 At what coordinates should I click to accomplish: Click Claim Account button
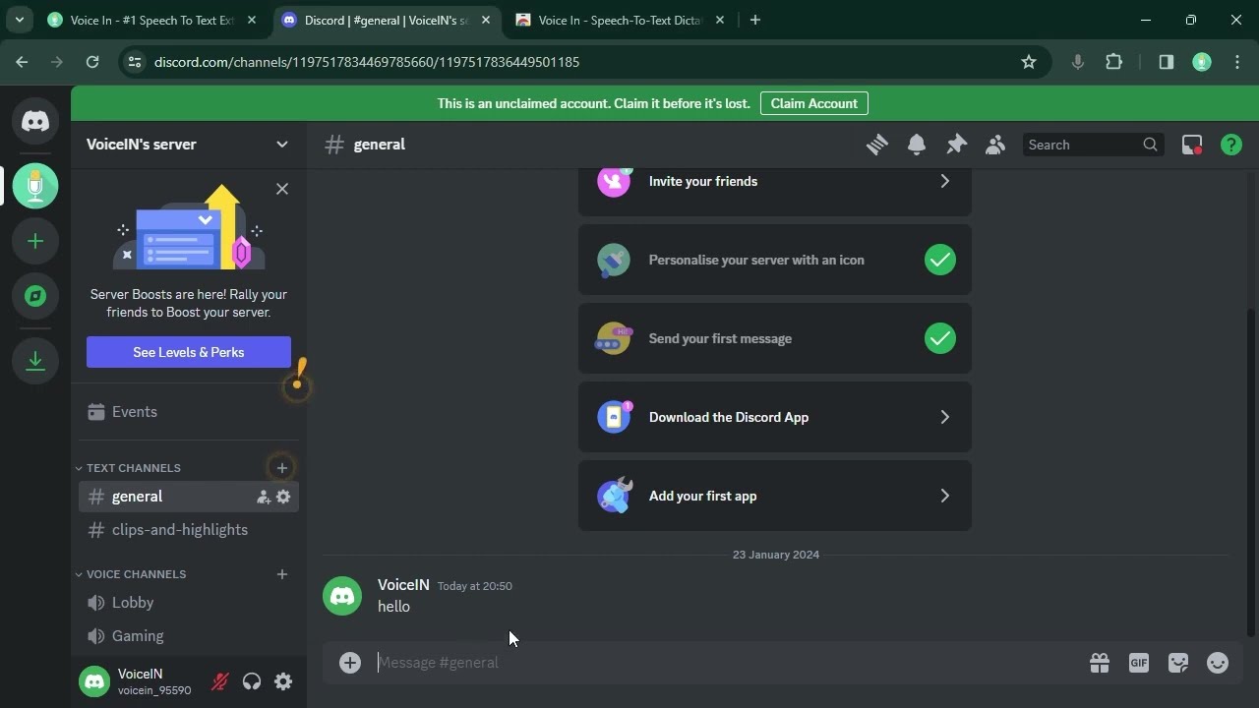814,103
